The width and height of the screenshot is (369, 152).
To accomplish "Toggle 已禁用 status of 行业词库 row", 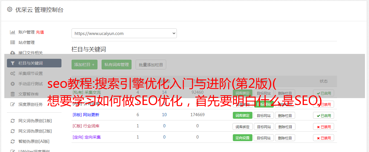I will click(x=324, y=126).
